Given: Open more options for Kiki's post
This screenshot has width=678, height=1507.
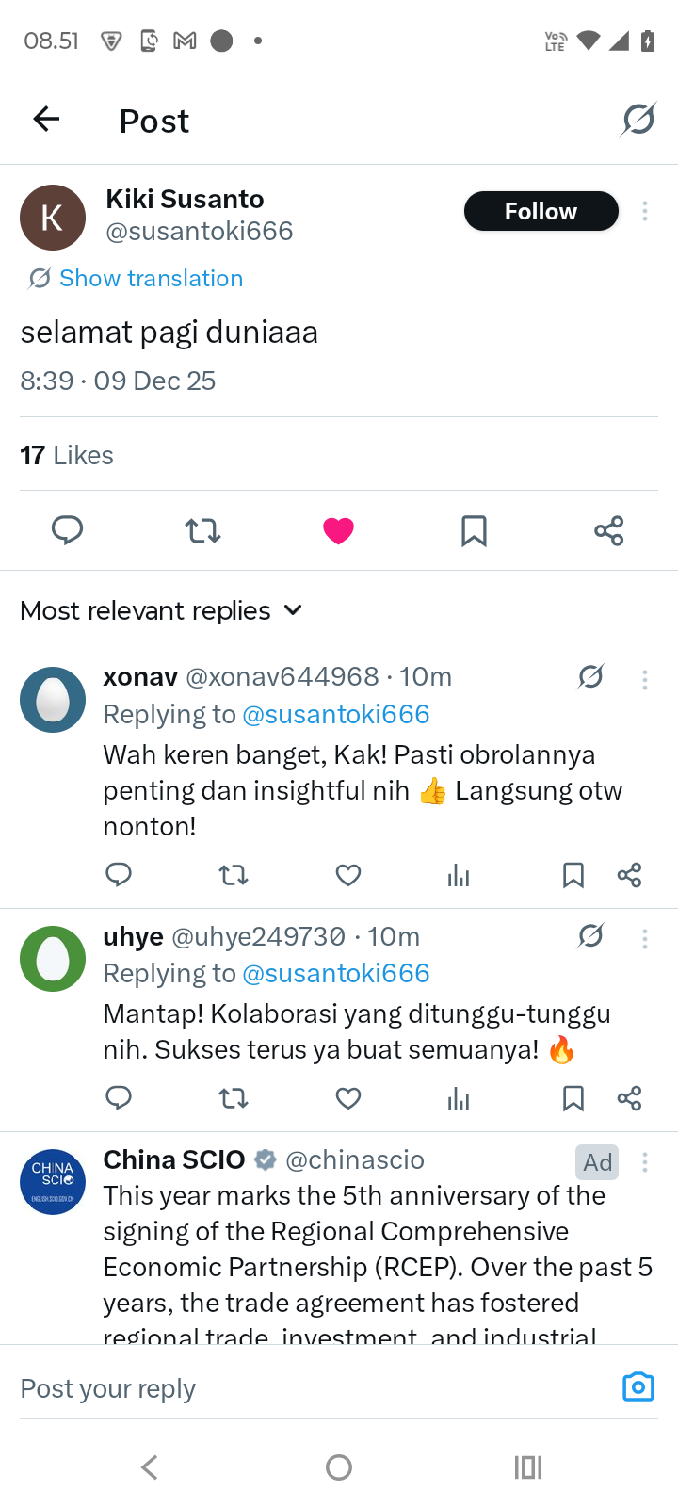Looking at the screenshot, I should pyautogui.click(x=645, y=211).
